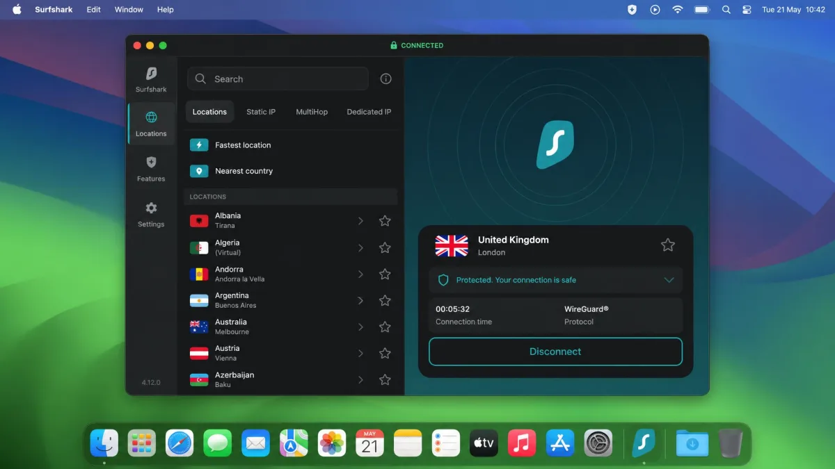Expand Andorra server list chevron
Screen dimensions: 835x469
pos(360,274)
